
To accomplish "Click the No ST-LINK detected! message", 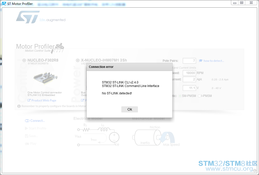I will pos(117,93).
